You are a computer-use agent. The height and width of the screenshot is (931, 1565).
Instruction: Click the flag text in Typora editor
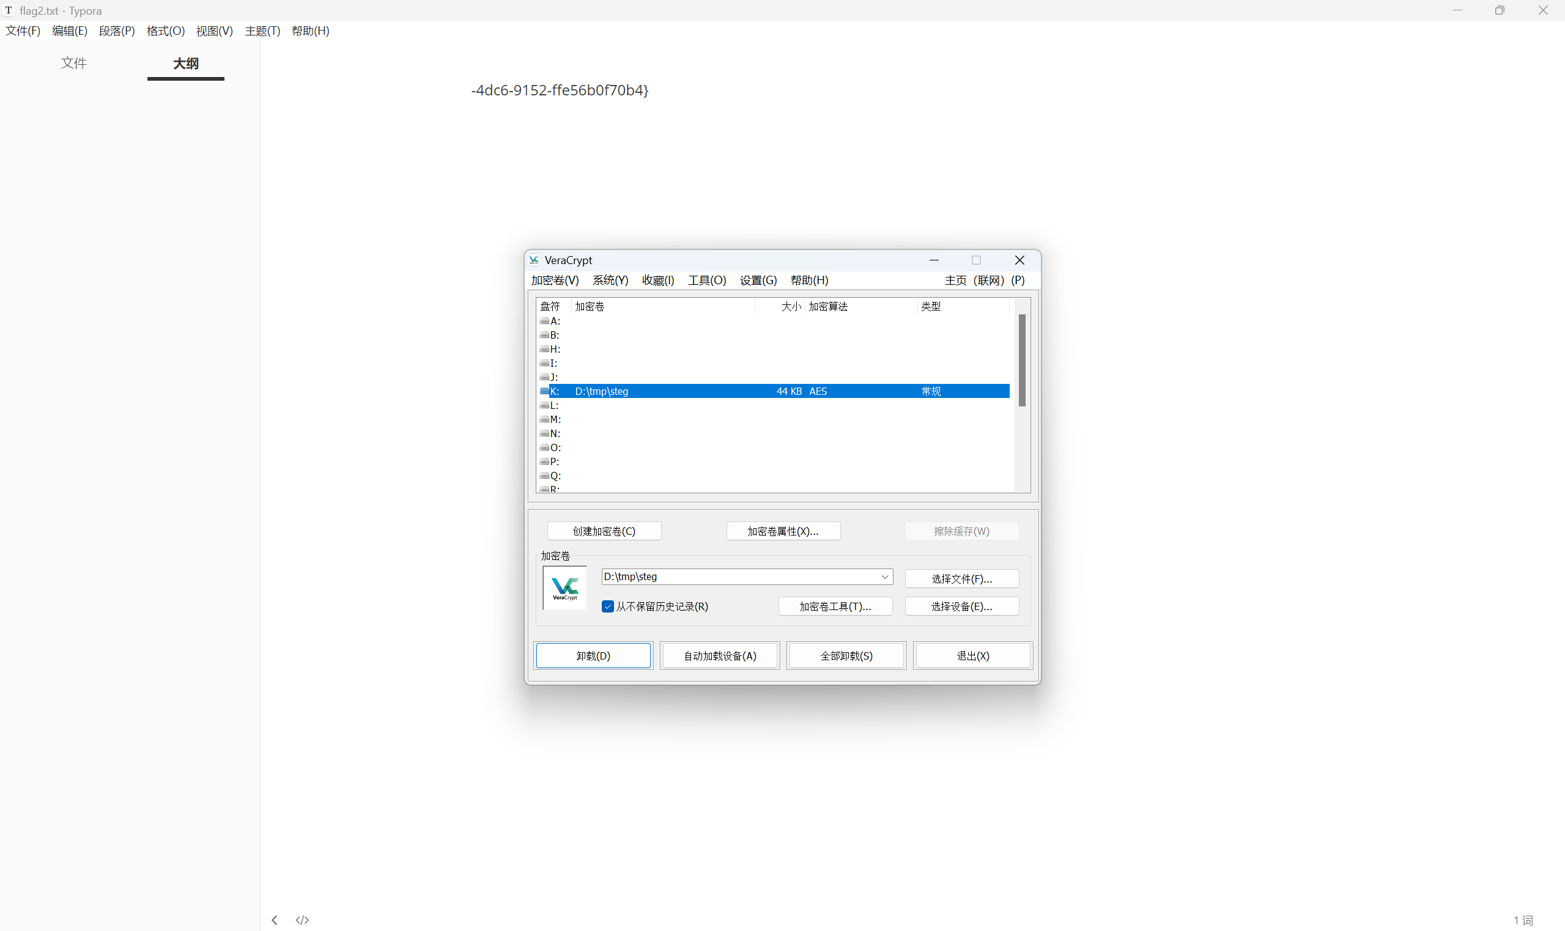pos(560,90)
